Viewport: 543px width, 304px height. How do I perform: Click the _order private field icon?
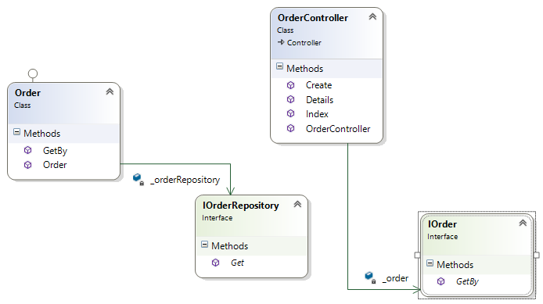pyautogui.click(x=370, y=277)
